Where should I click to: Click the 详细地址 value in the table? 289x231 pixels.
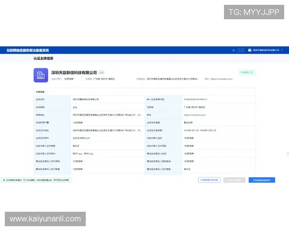click(x=107, y=115)
